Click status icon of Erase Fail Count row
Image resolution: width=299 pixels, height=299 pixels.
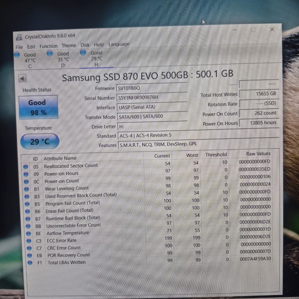tap(28, 212)
